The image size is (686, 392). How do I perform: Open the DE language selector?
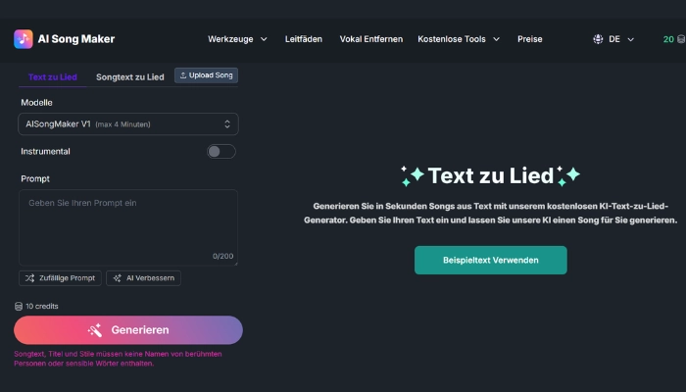[613, 39]
